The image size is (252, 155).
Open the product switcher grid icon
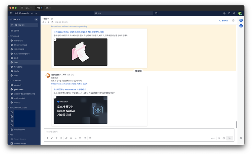11,13
